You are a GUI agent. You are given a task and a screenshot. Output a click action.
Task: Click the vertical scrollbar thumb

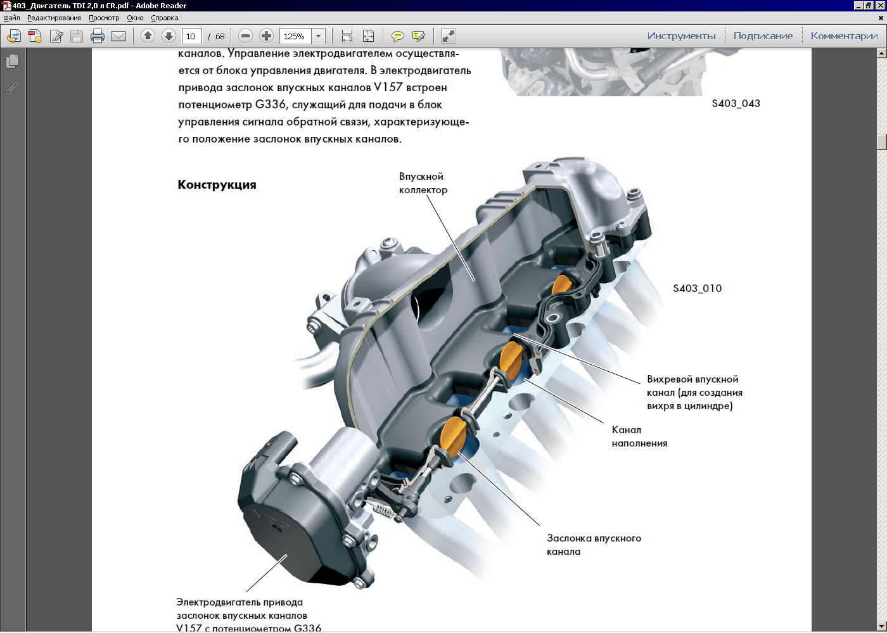pos(881,141)
